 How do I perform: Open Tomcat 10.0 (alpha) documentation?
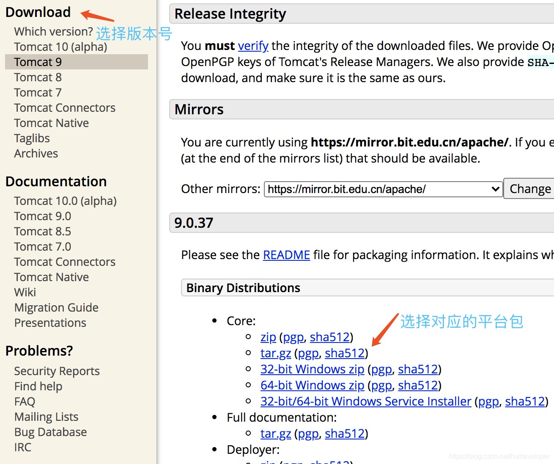(65, 201)
